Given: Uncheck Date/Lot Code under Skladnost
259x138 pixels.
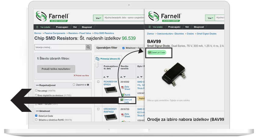Looking at the screenshot, I should [x=36, y=116].
